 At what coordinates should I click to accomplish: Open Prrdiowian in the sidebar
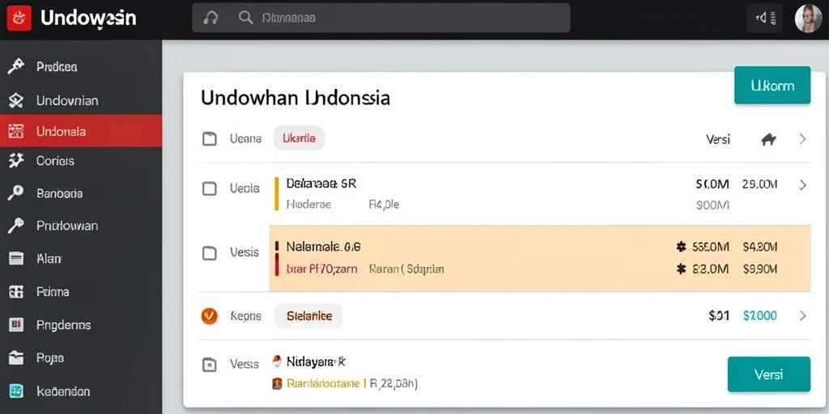click(x=81, y=226)
